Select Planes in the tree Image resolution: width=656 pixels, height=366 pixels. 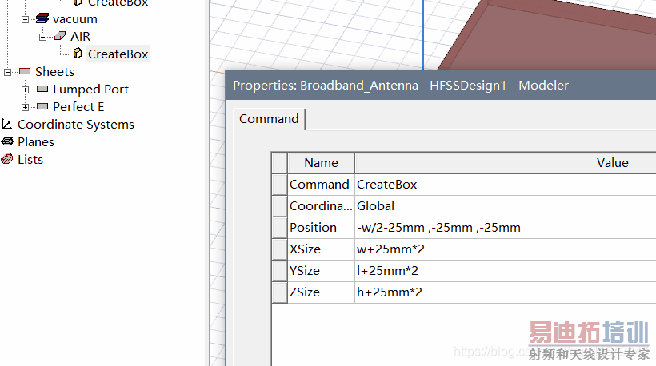point(36,142)
